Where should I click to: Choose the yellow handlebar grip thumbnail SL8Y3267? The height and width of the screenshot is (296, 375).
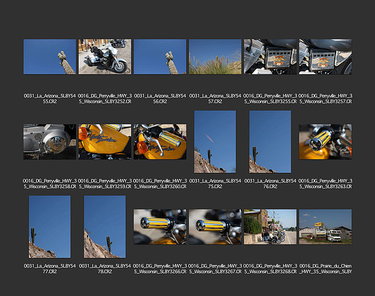tap(215, 227)
